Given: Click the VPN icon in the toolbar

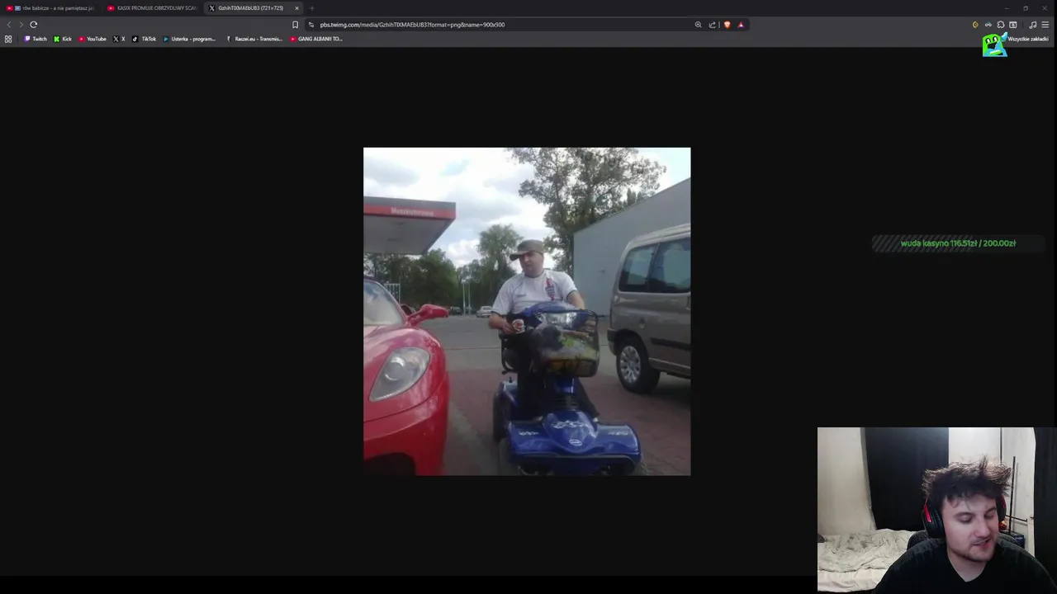Looking at the screenshot, I should click(x=988, y=25).
